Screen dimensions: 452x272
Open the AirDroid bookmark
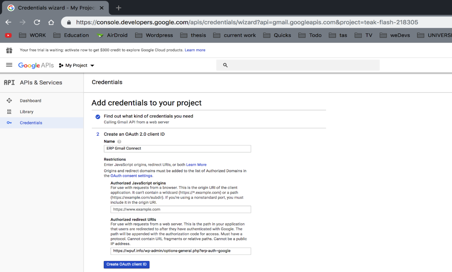(x=112, y=35)
